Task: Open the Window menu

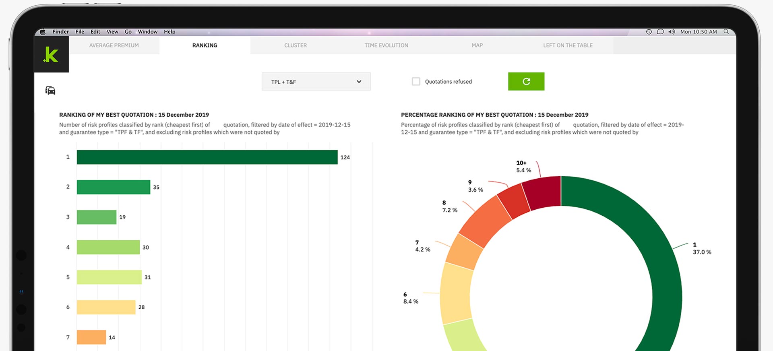Action: tap(148, 32)
